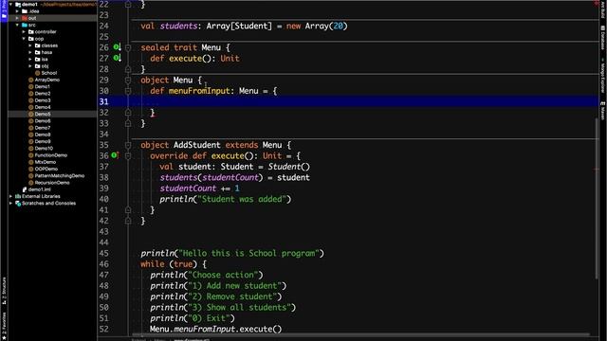Click the controller package folder icon
The image size is (607, 341).
[x=31, y=31]
